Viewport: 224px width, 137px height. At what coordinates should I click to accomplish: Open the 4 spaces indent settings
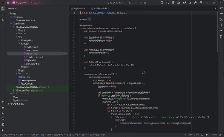click(214, 135)
